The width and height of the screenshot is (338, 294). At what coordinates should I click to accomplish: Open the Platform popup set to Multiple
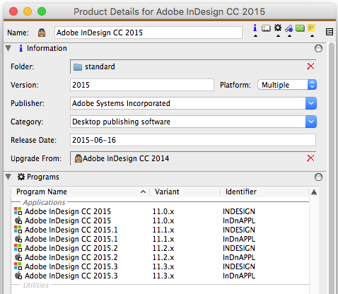coord(287,85)
